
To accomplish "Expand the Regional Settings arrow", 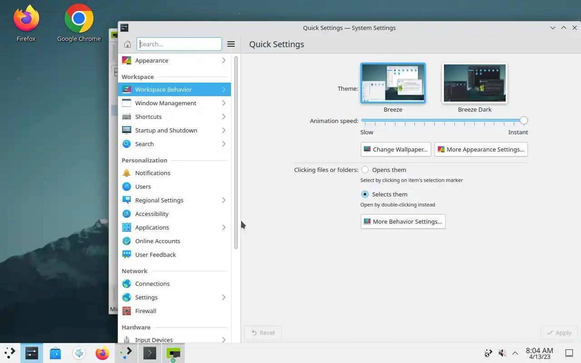I will click(224, 200).
